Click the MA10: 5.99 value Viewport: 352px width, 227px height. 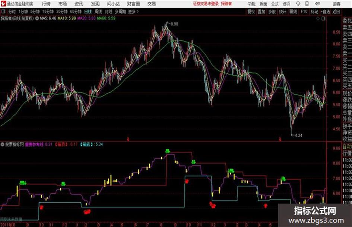pos(67,18)
